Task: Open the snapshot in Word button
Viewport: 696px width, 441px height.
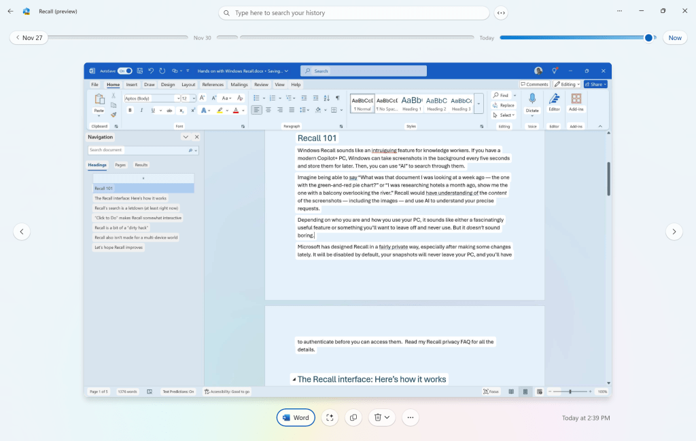Action: 296,418
